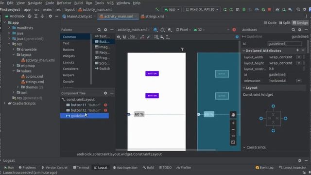
Task: Search Attributes with the magnifier icon
Action: coord(294,30)
